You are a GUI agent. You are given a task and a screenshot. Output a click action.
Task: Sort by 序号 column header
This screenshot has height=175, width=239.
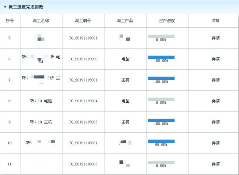[10, 21]
